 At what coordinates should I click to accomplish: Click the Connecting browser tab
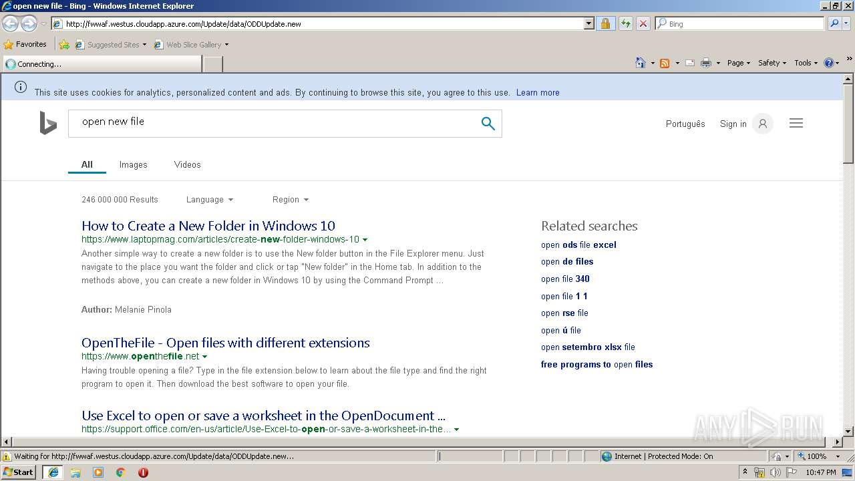pyautogui.click(x=102, y=64)
